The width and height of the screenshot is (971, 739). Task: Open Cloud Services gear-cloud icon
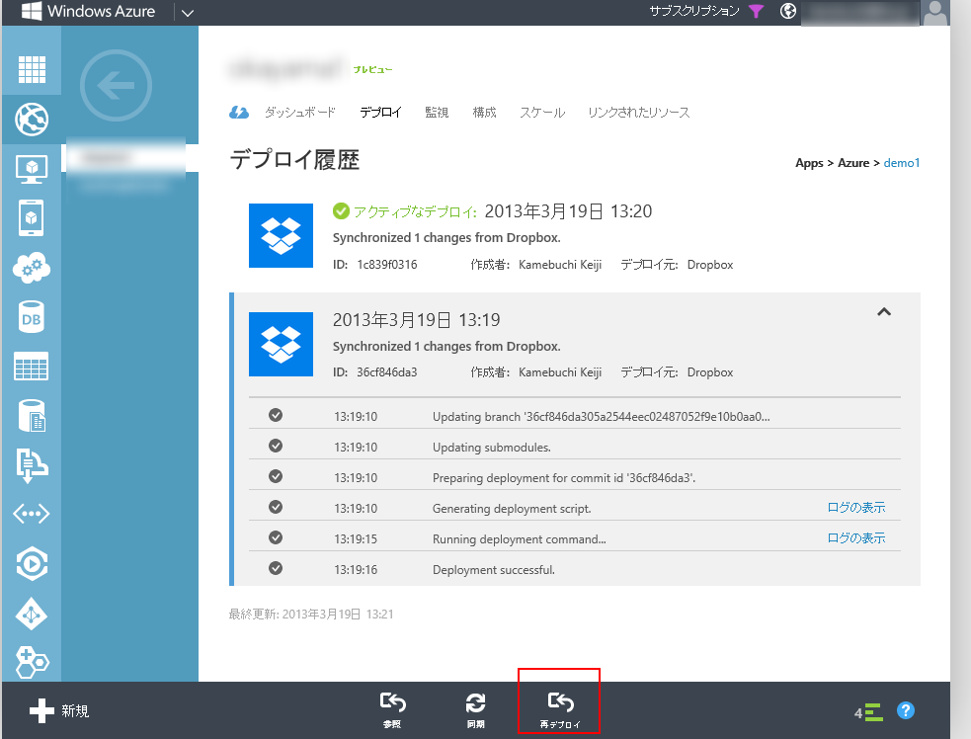pyautogui.click(x=32, y=268)
